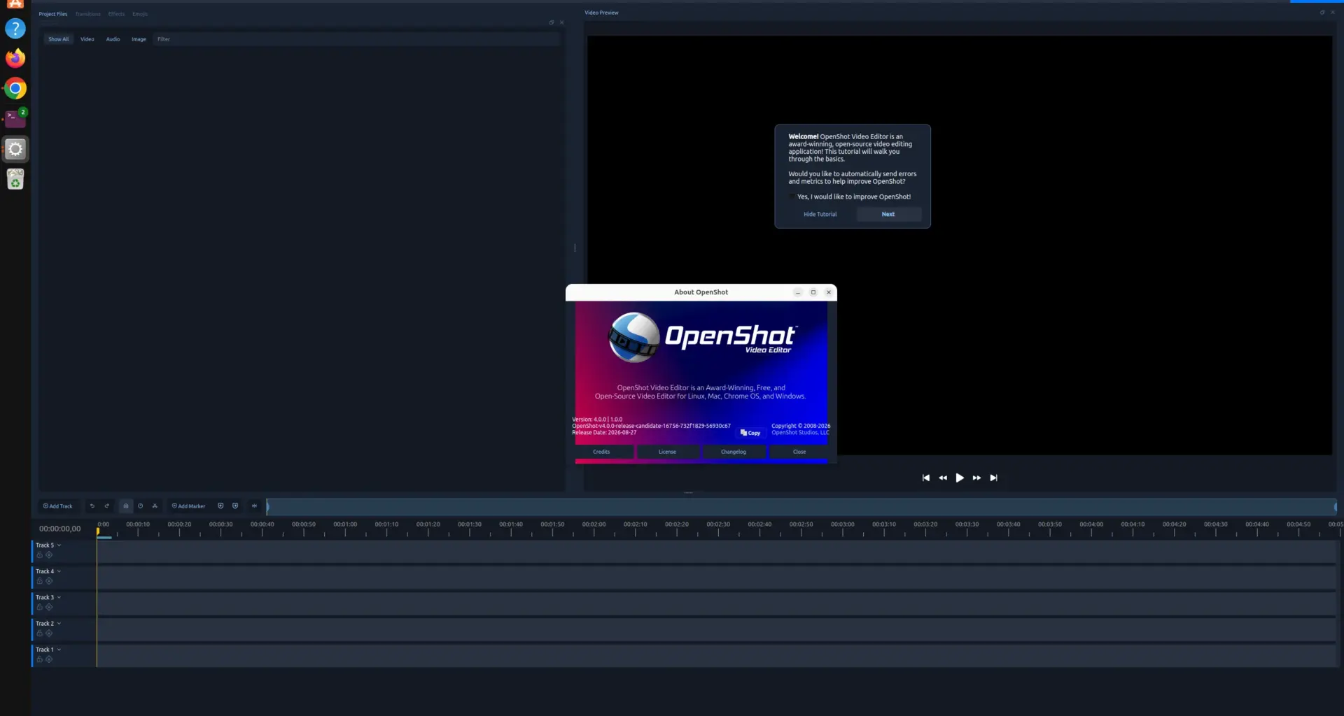Click timecode display 00:00:00,00
This screenshot has height=716, width=1344.
coord(59,529)
